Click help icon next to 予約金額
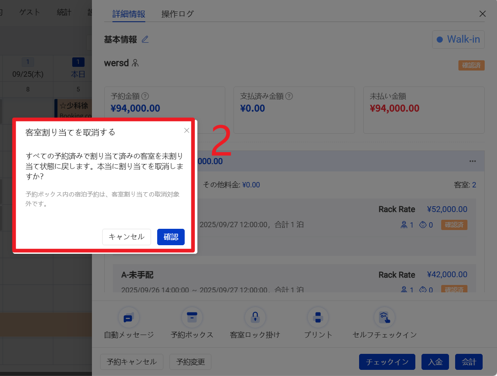The height and width of the screenshot is (376, 497). click(x=145, y=96)
